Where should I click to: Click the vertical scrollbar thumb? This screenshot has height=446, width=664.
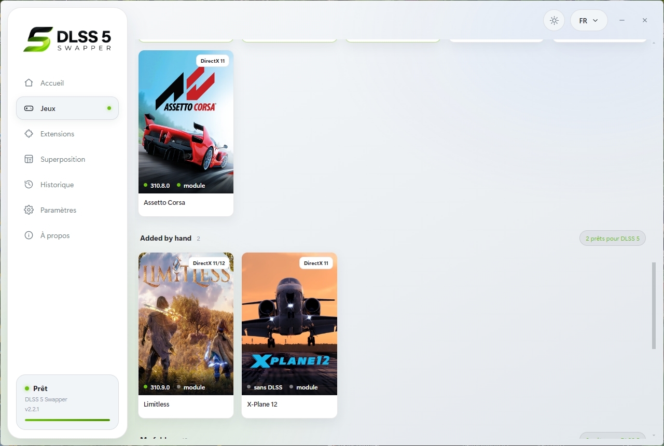(x=654, y=306)
